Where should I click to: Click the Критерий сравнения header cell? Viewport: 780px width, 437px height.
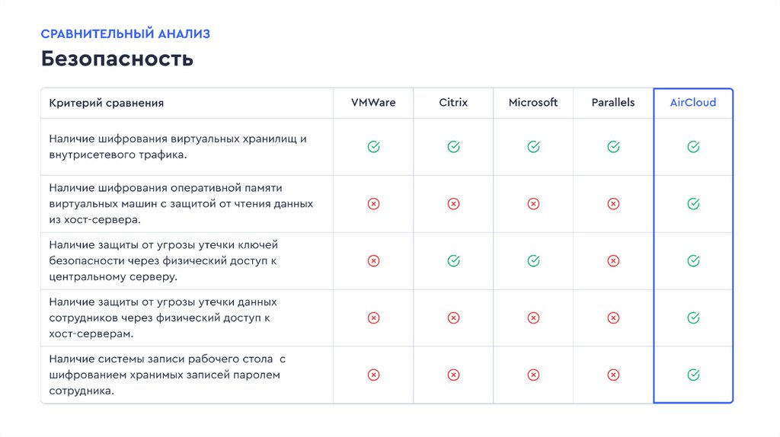(107, 103)
